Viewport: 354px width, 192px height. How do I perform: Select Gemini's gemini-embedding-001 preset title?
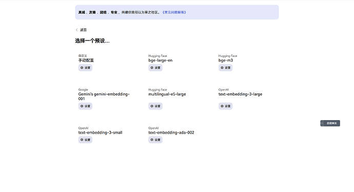104,97
